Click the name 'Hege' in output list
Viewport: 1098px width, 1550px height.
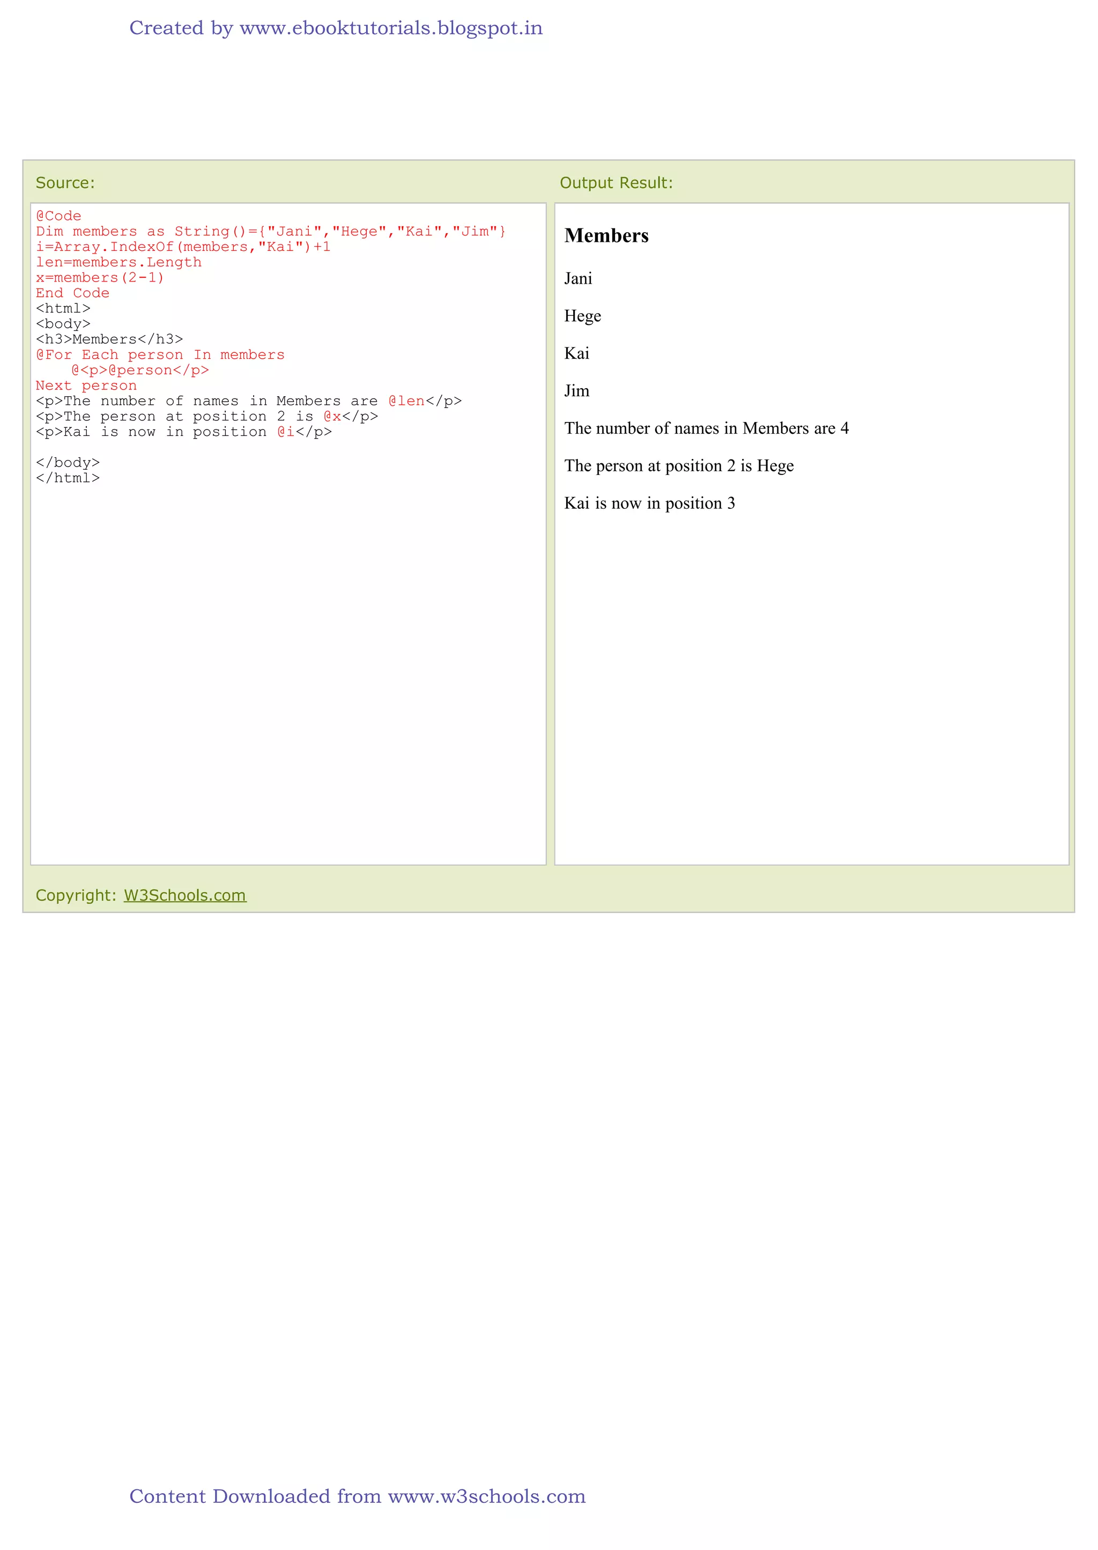point(582,316)
